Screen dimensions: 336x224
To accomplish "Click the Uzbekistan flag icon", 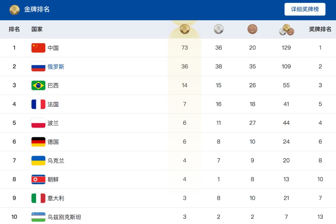I will pos(38,217).
